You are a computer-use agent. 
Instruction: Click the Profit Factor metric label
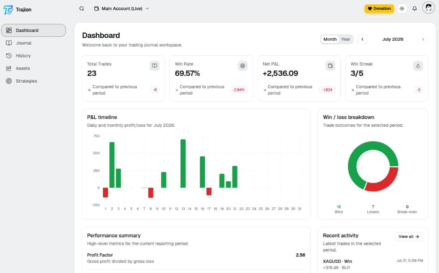(100, 255)
